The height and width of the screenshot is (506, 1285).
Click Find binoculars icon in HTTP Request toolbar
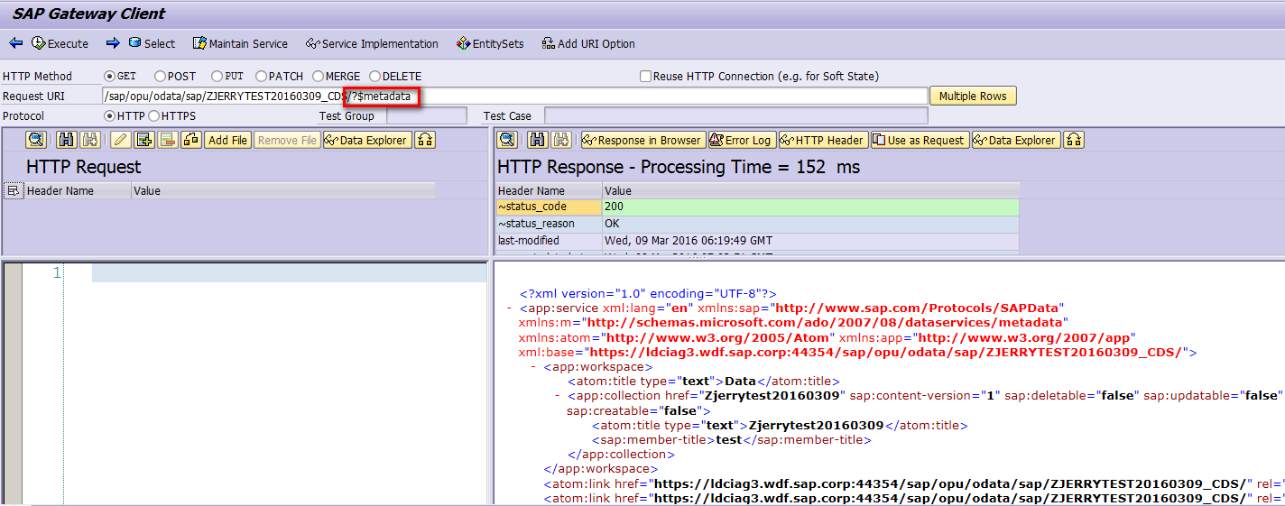(x=67, y=140)
